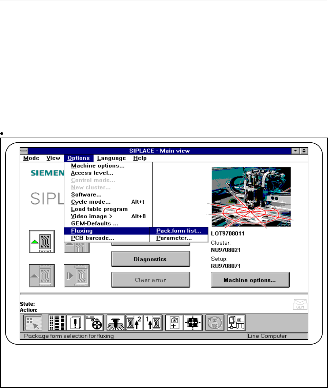The width and height of the screenshot is (328, 388).
Task: Click the PCB button with right-pointing play arrow
Action: click(77, 275)
